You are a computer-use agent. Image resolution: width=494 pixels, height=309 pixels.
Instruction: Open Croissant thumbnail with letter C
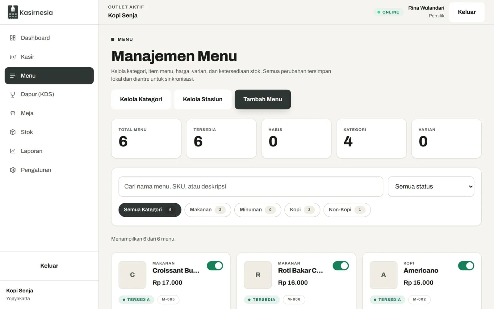(132, 275)
